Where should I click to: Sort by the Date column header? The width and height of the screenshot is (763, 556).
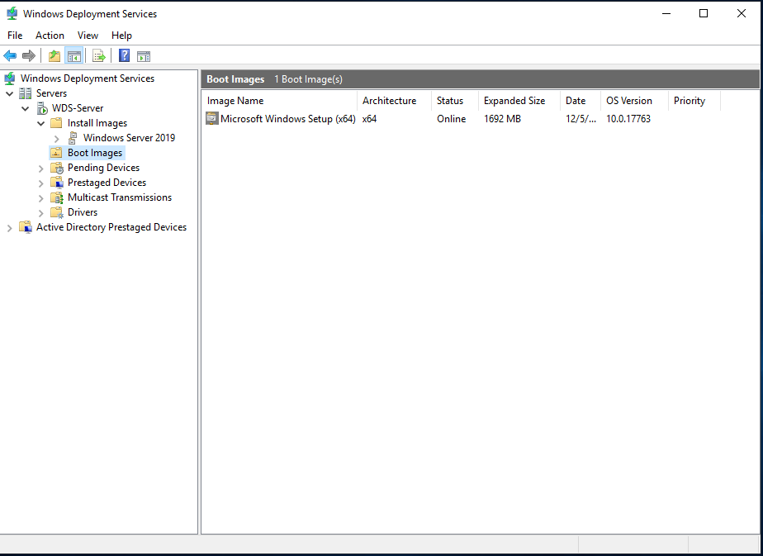(x=581, y=101)
